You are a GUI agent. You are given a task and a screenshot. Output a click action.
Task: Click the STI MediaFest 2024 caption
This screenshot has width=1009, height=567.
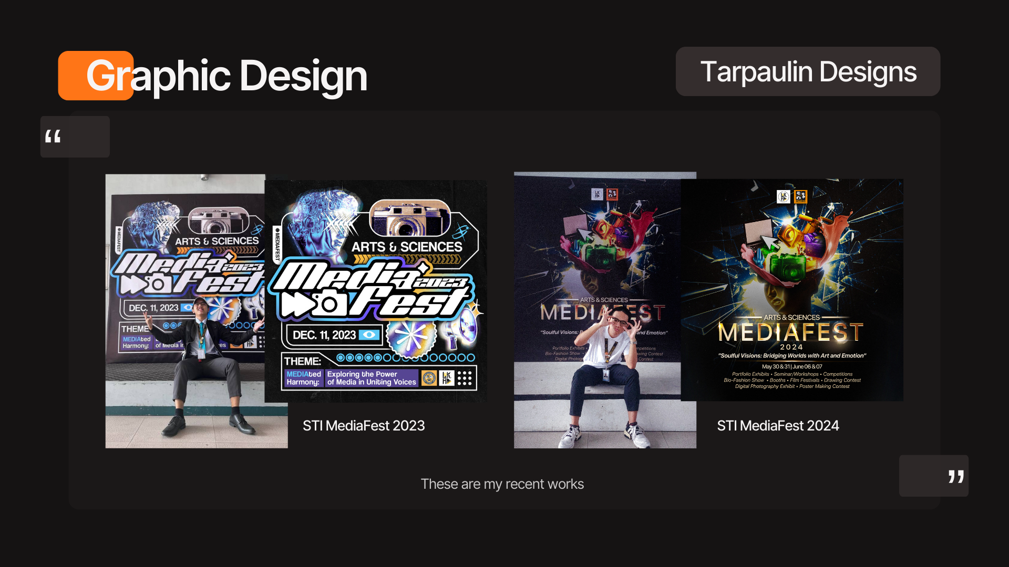point(778,426)
